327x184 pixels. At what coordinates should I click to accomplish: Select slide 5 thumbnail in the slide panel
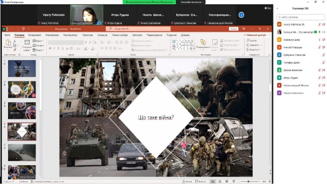[22, 152]
